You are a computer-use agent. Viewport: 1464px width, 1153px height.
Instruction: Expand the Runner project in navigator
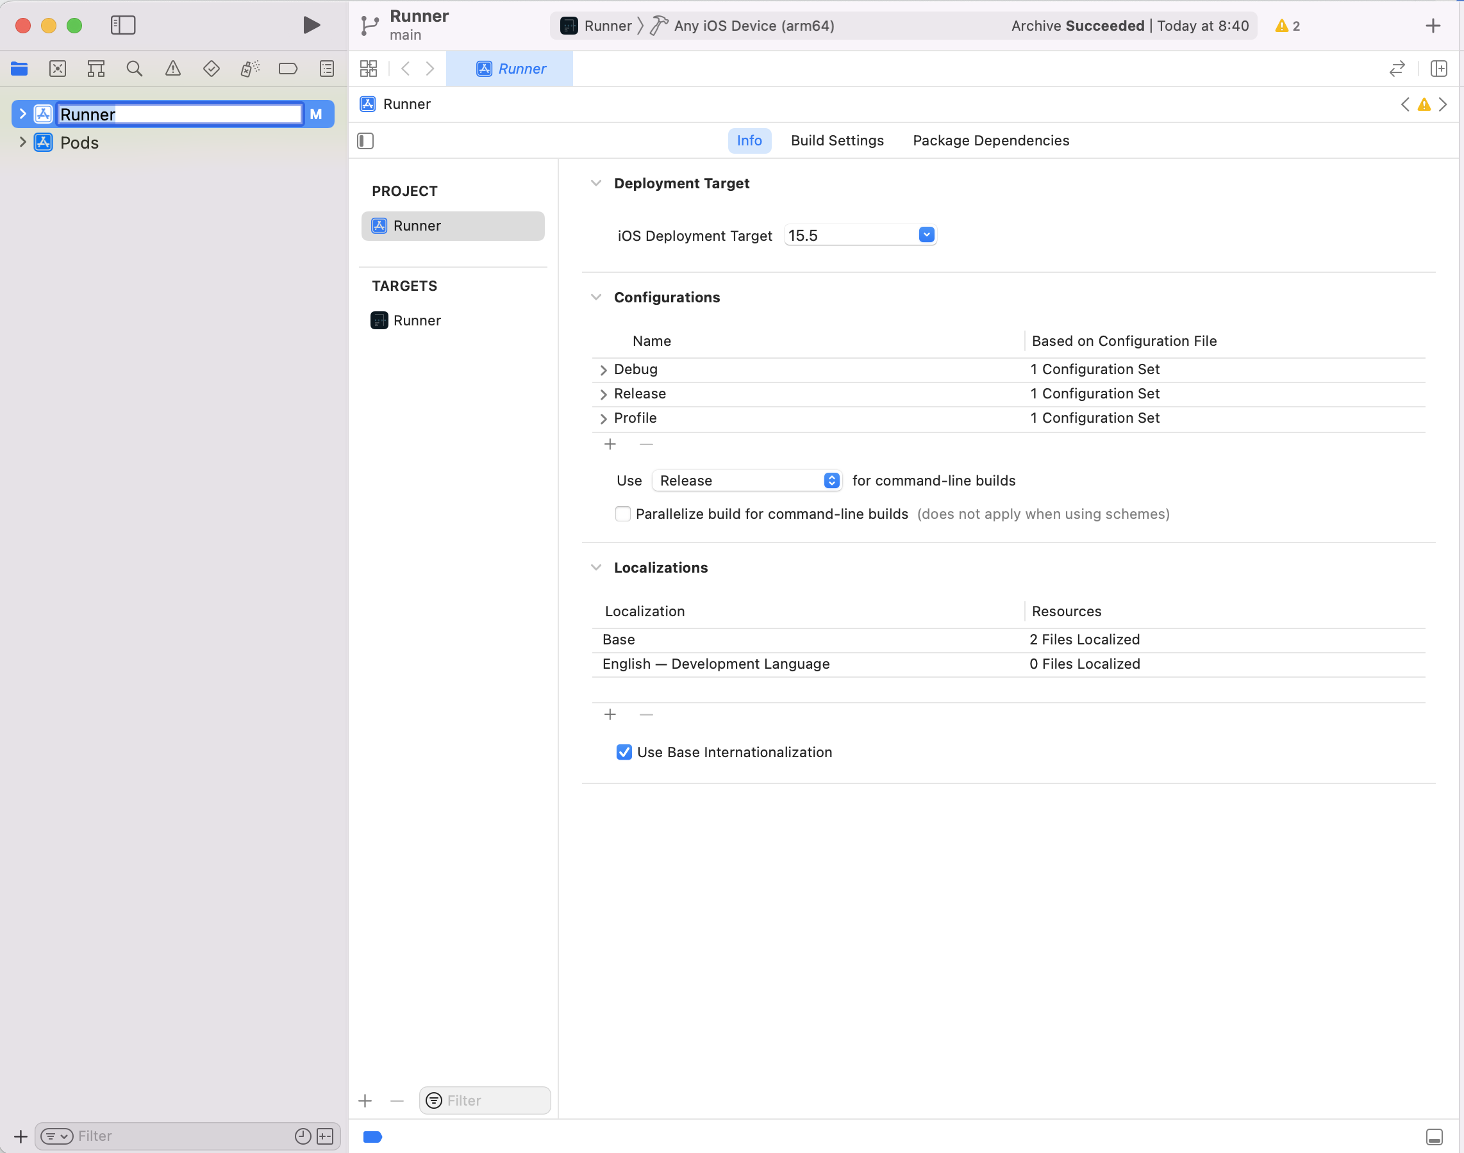[22, 114]
